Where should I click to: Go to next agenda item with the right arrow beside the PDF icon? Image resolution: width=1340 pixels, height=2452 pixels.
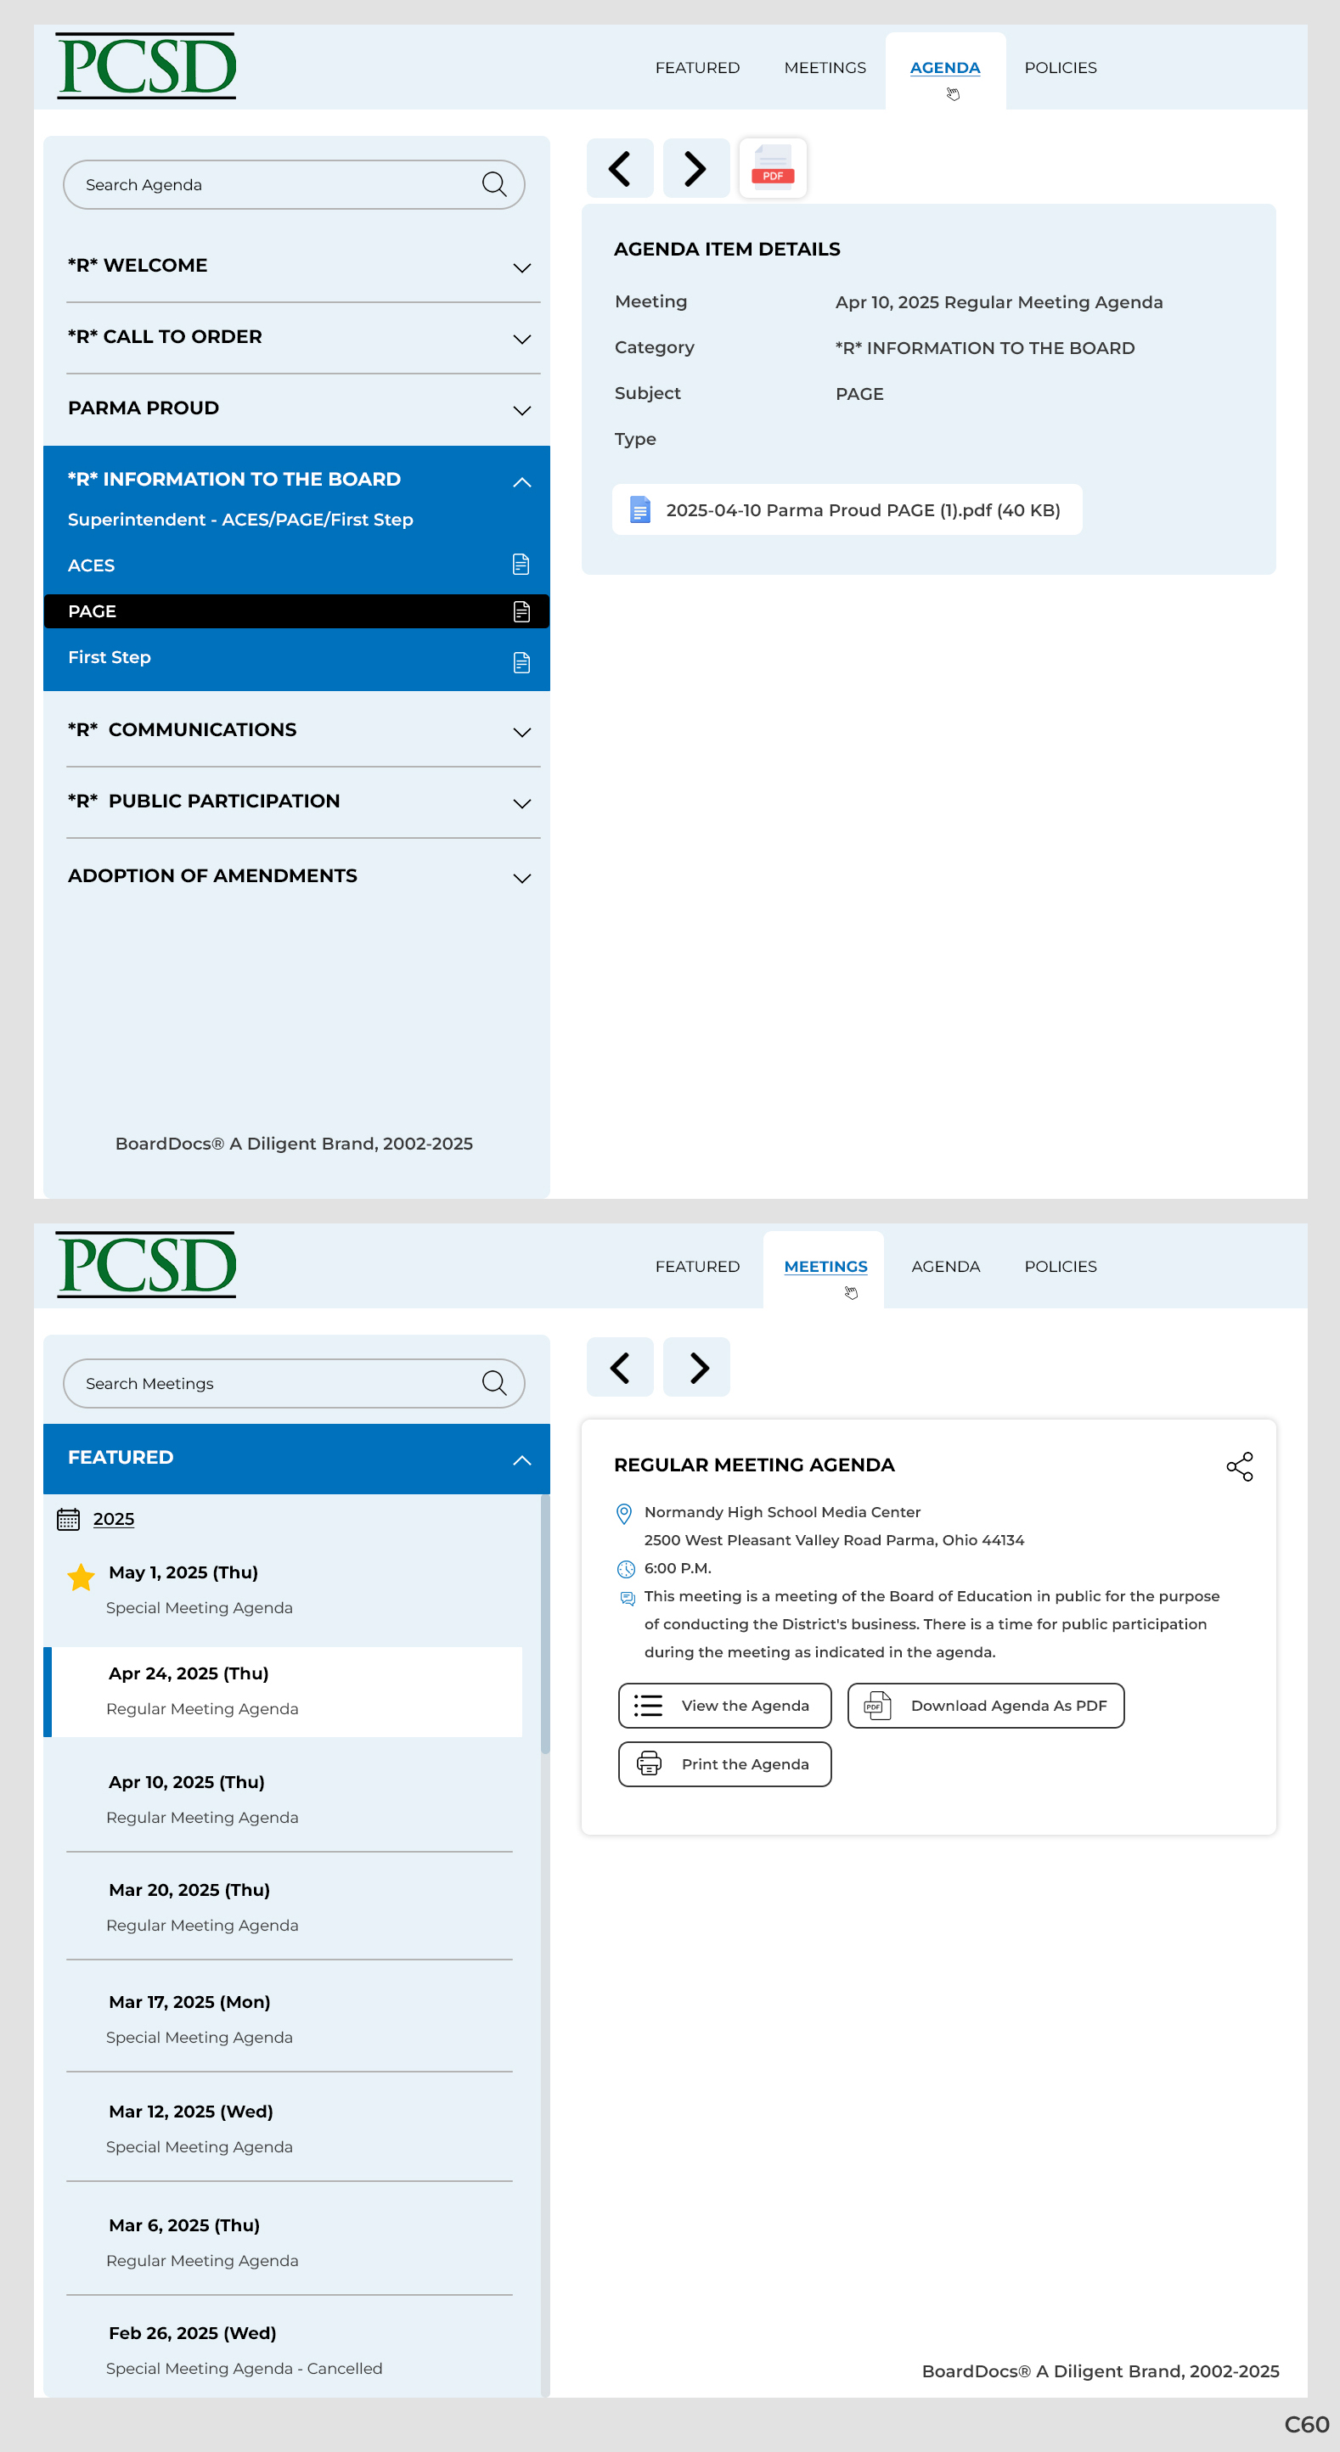[x=695, y=168]
